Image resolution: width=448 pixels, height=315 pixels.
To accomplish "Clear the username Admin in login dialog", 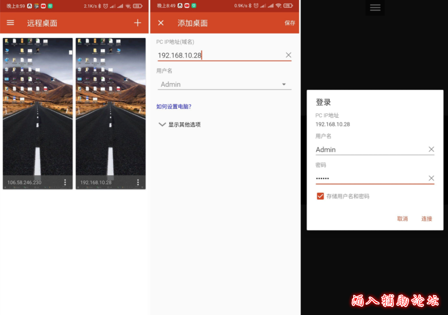I will 431,150.
